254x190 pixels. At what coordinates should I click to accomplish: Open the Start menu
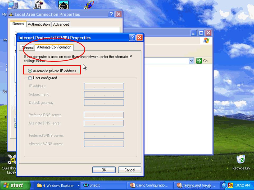click(15, 185)
